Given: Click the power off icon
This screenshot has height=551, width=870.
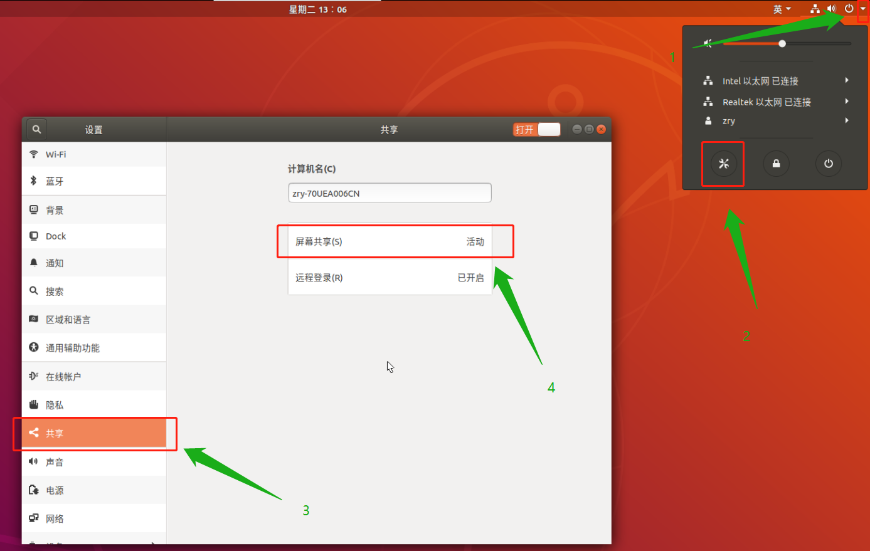Looking at the screenshot, I should point(829,164).
